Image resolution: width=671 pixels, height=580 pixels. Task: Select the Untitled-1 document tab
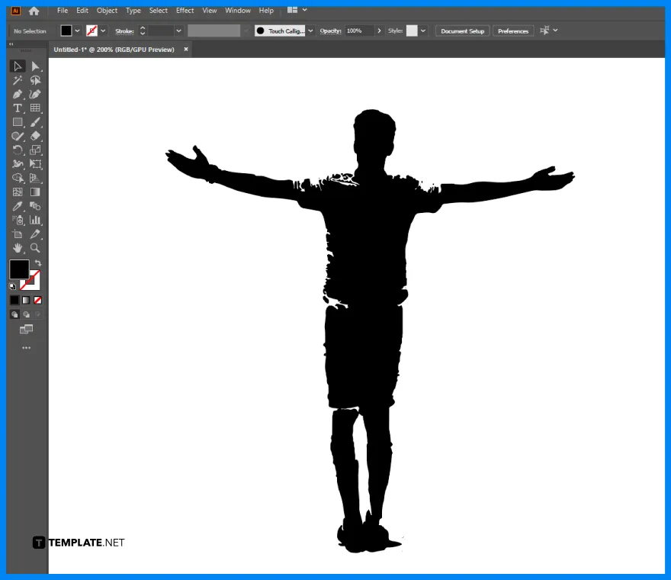[x=114, y=49]
